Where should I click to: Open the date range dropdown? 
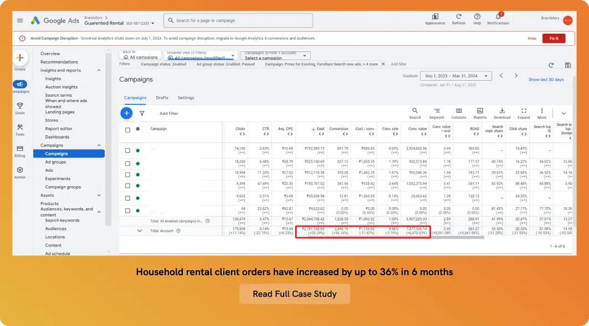coord(456,76)
